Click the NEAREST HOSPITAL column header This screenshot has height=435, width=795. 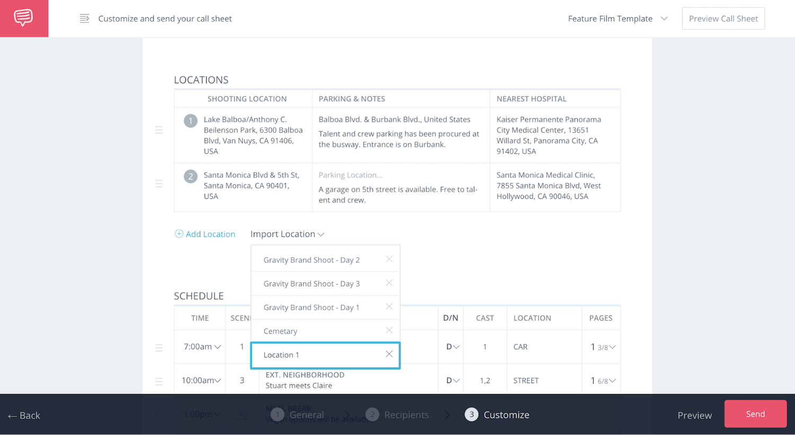point(532,99)
